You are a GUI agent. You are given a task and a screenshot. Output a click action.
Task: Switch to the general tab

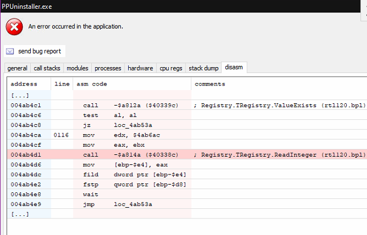point(17,68)
